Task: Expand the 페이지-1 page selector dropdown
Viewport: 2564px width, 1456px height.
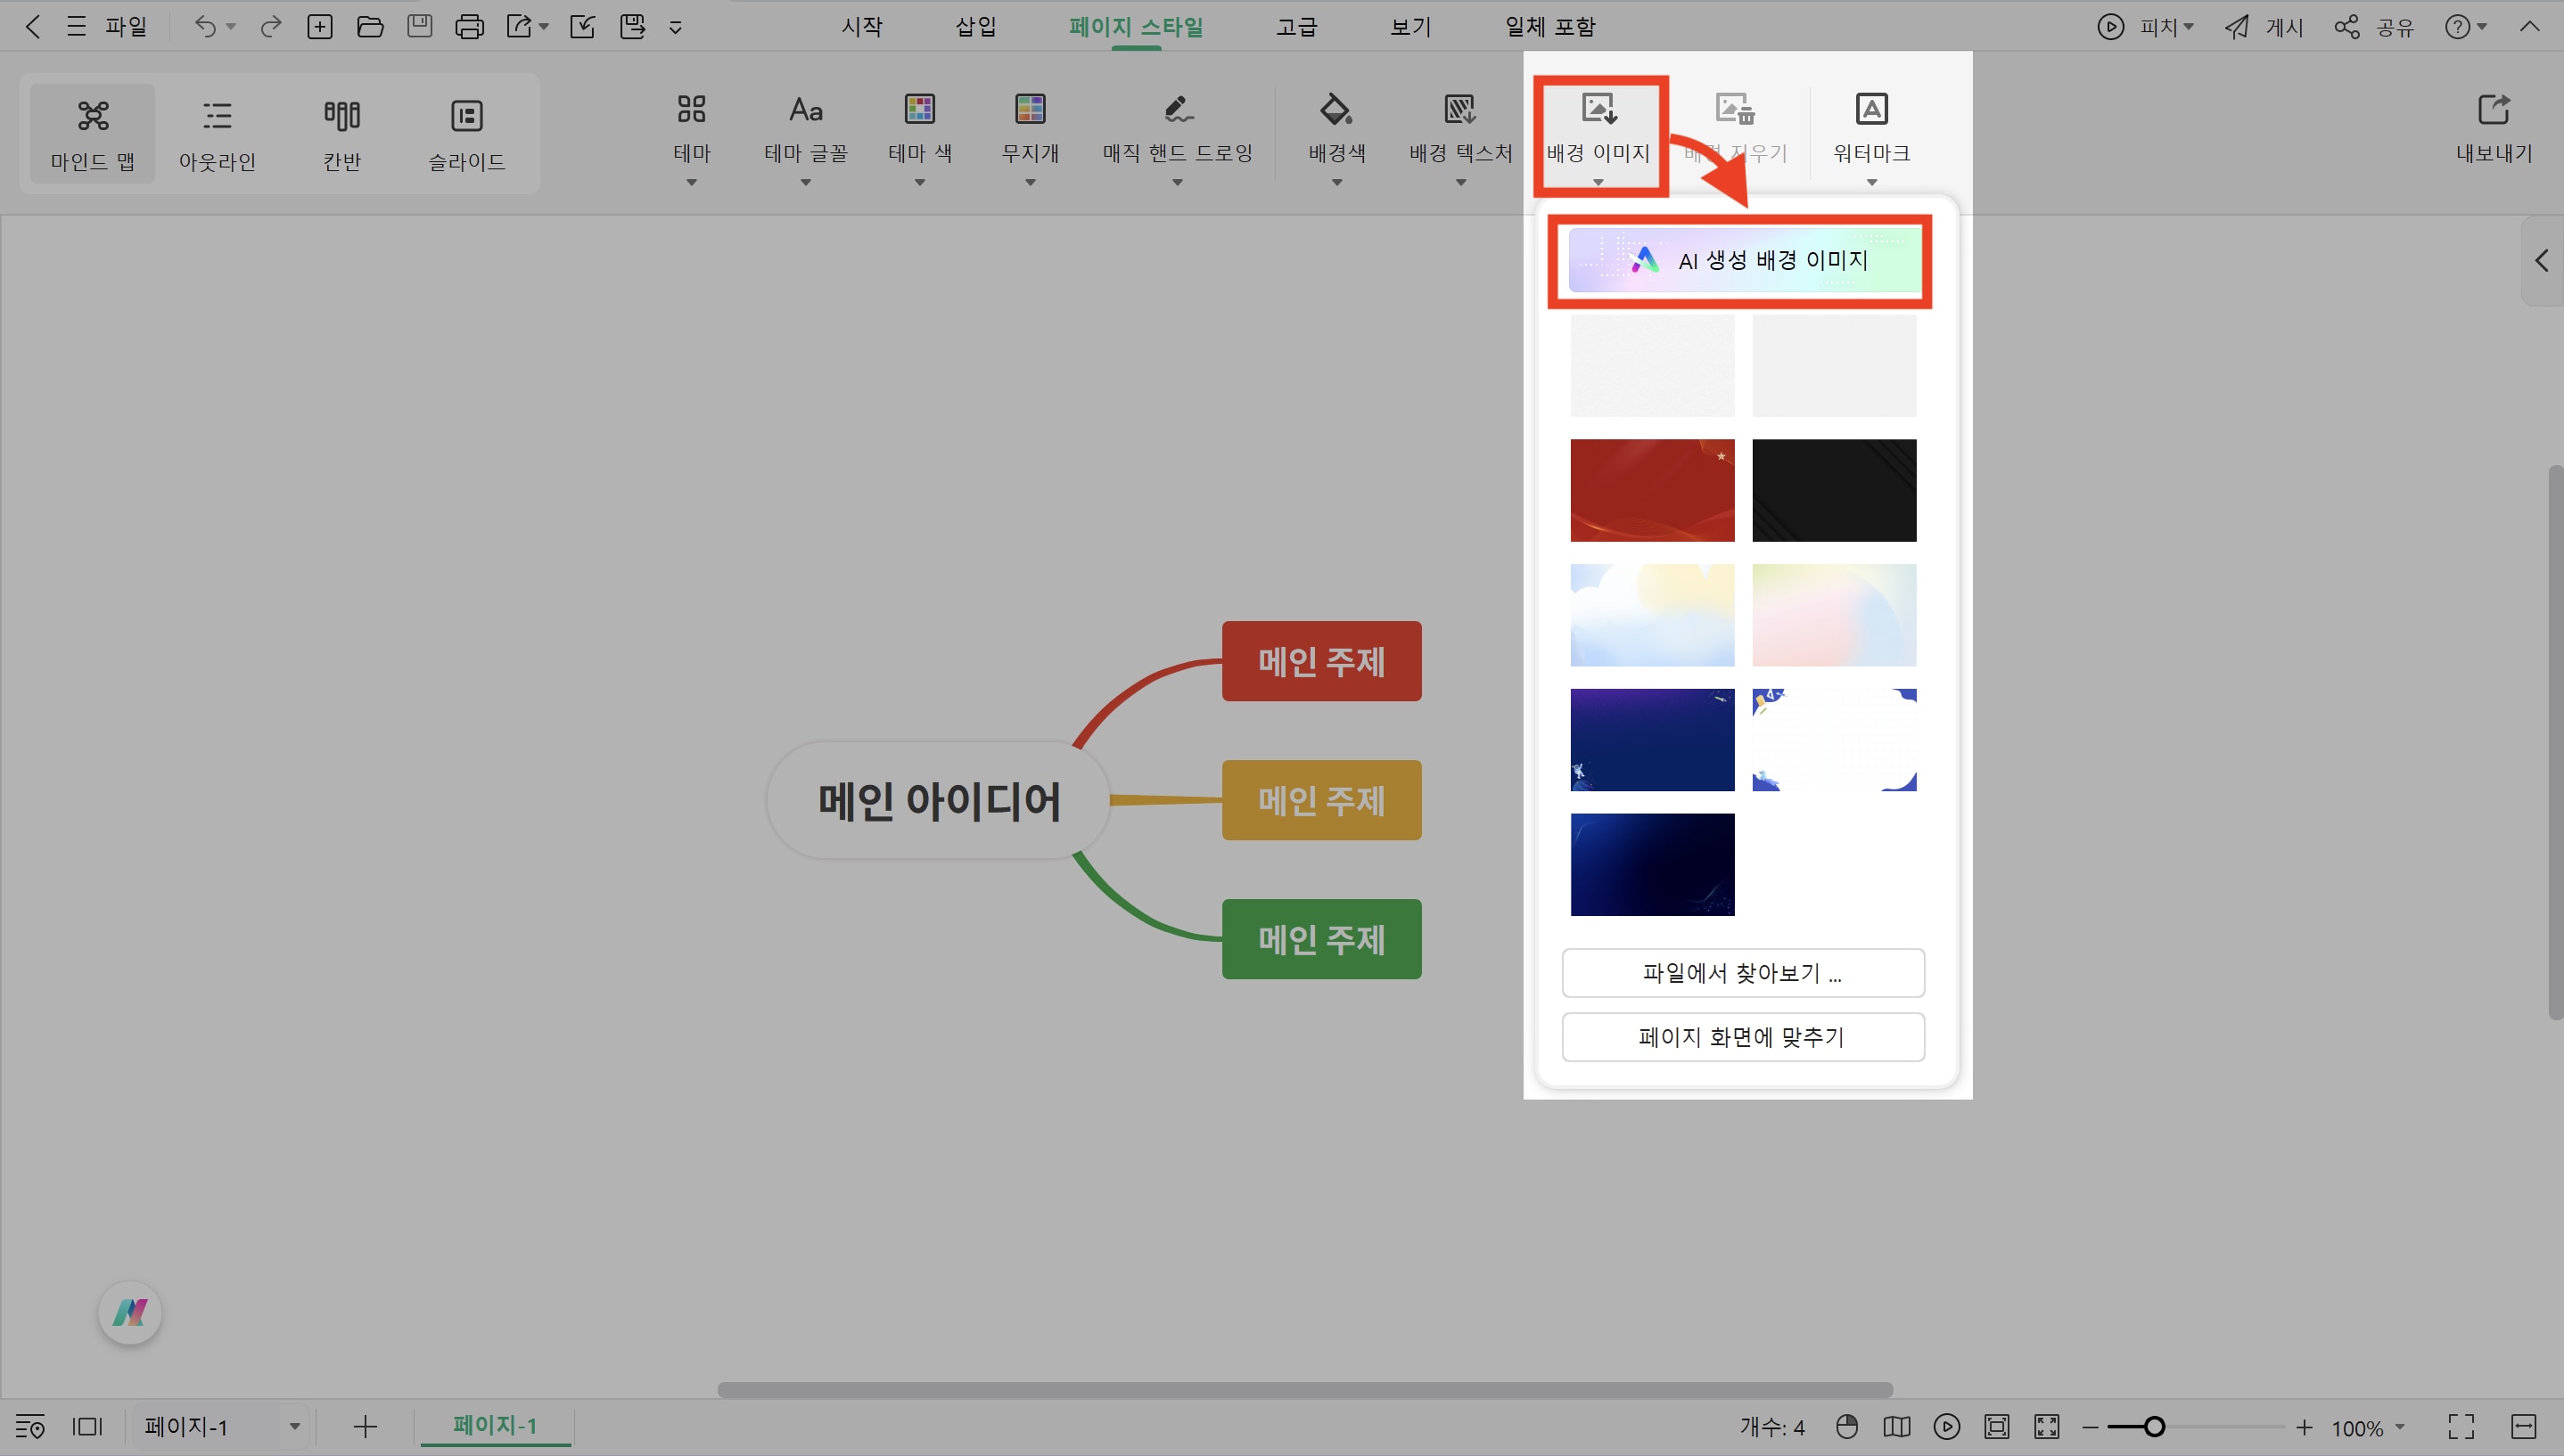Action: coord(293,1425)
